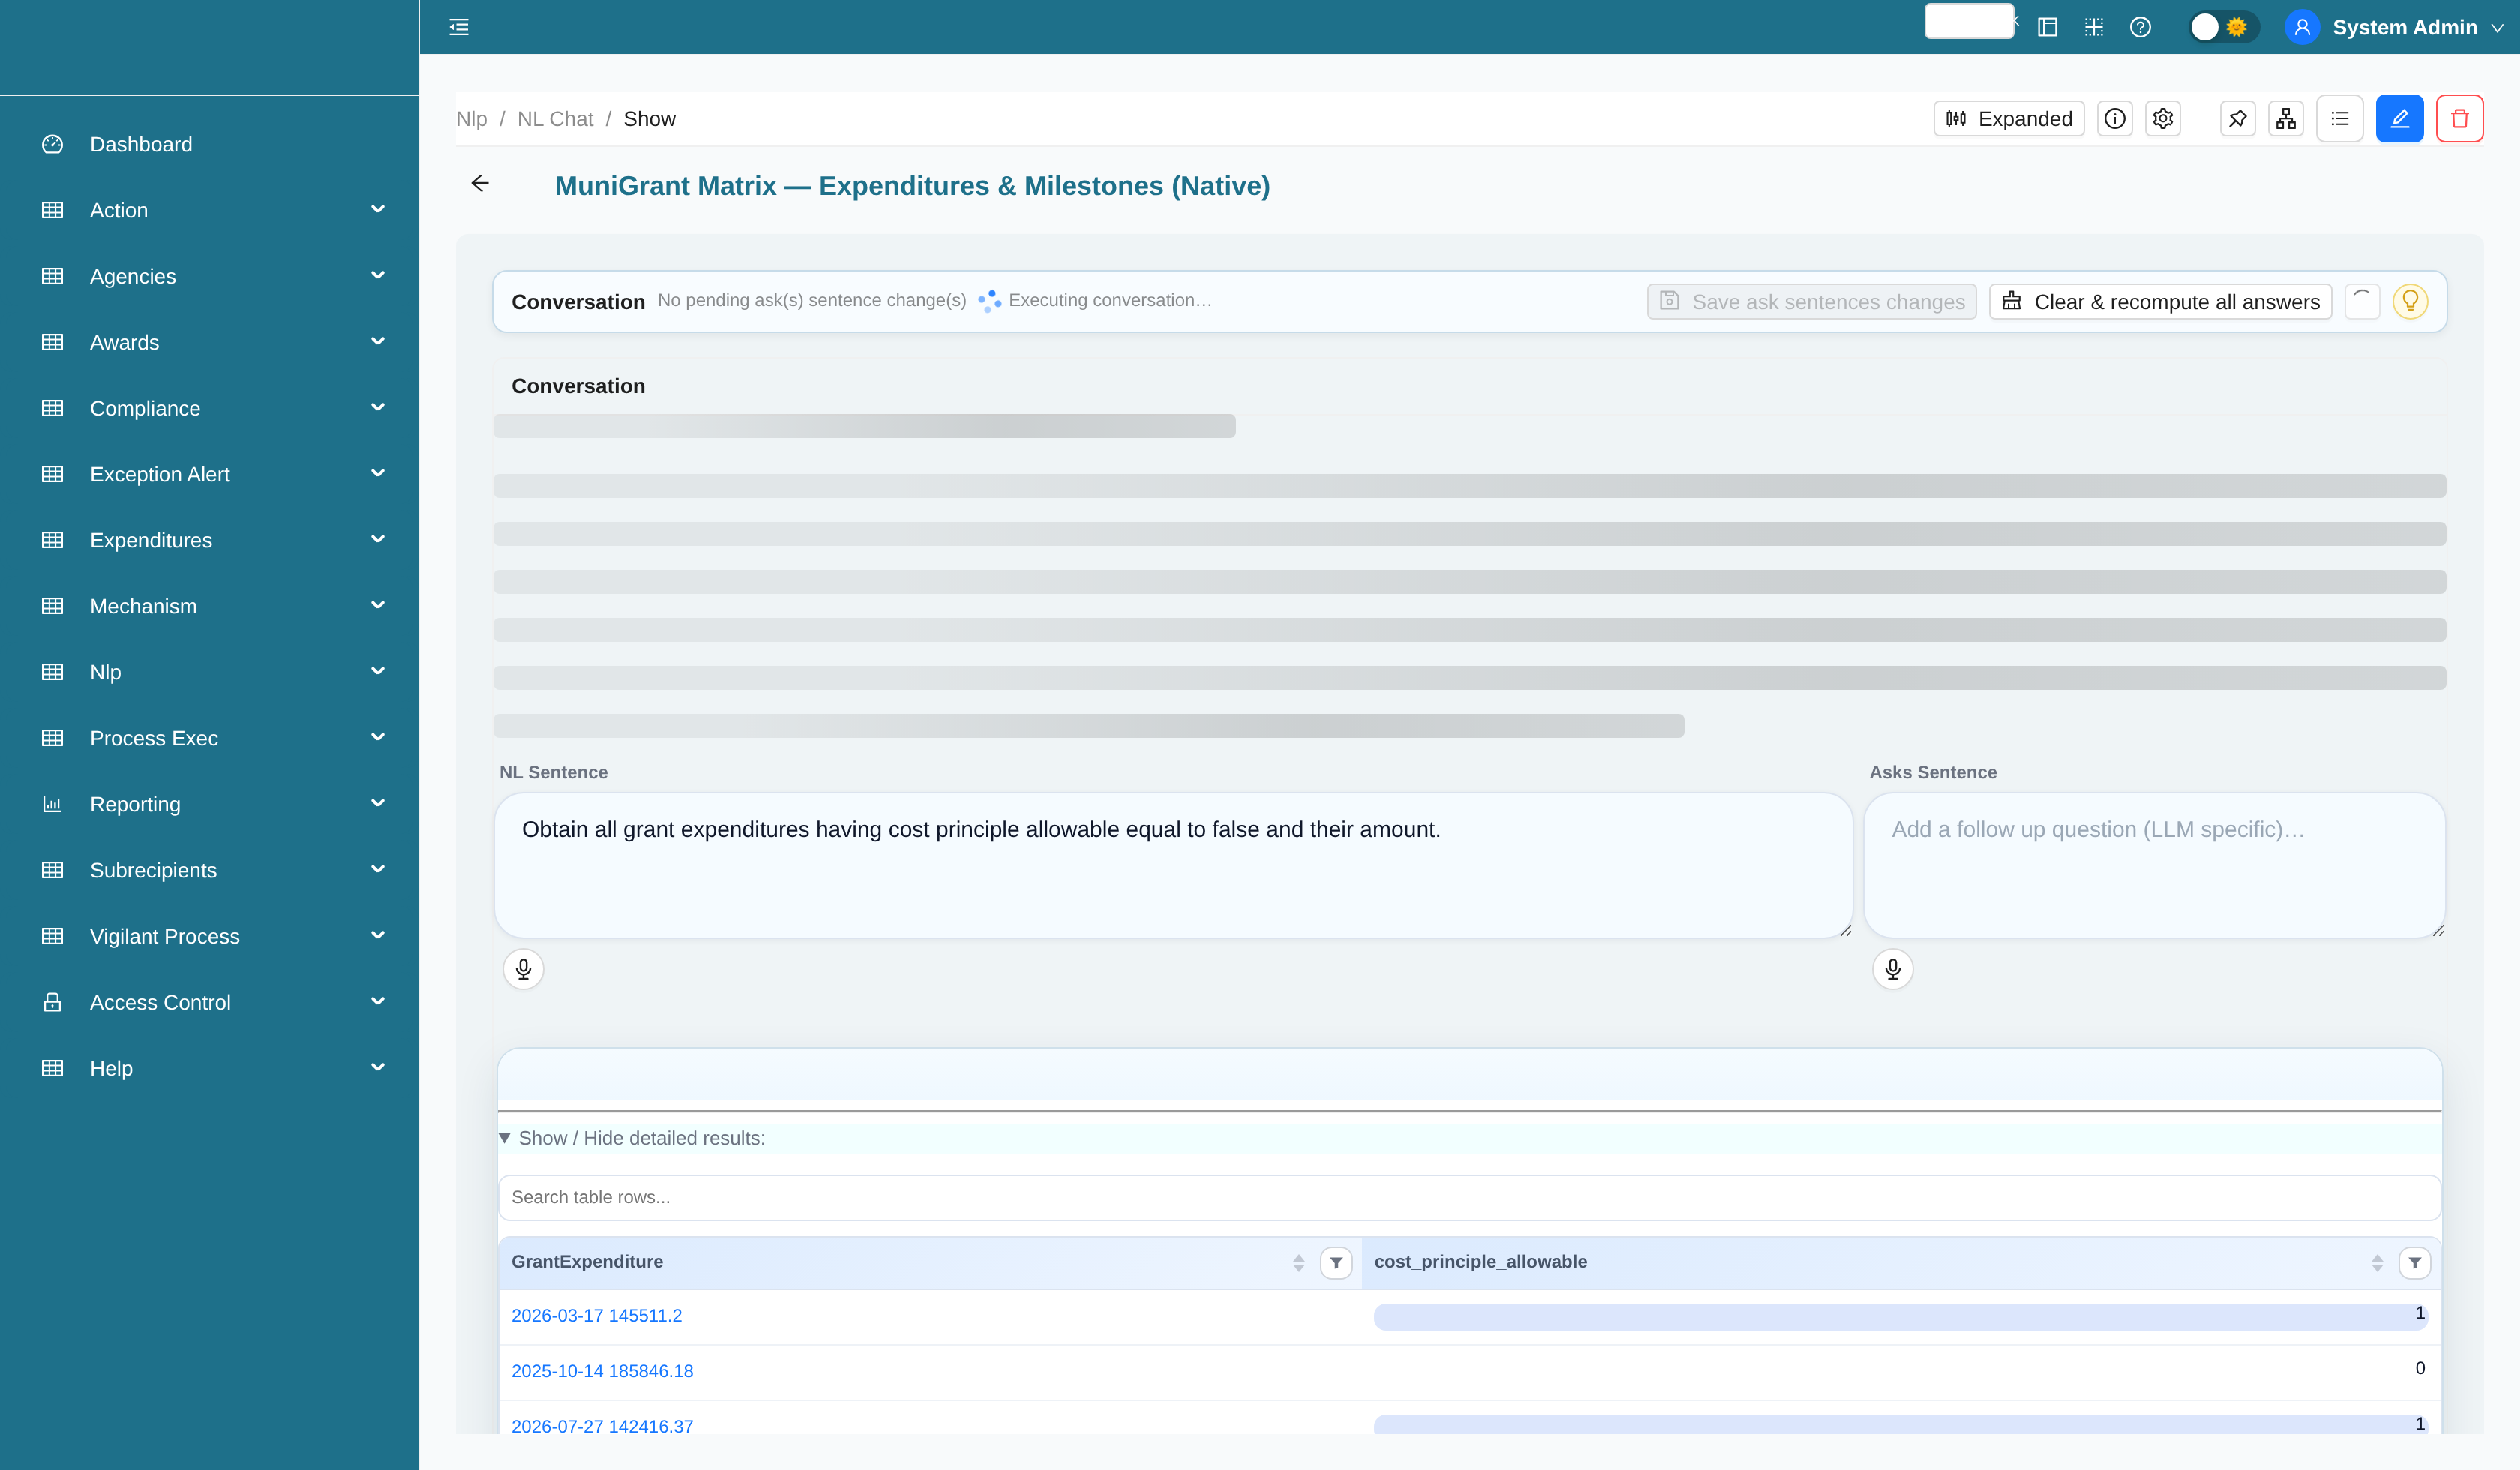Click the value bar for 2026-07-27 row
The image size is (2520, 1470).
[1900, 1424]
